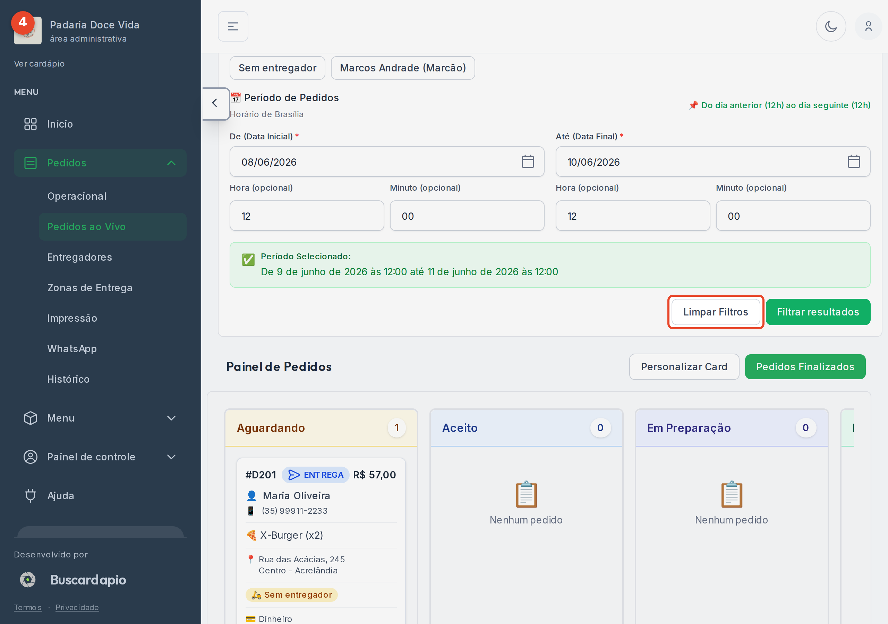Click customer name Maria Oliveira

click(x=296, y=496)
